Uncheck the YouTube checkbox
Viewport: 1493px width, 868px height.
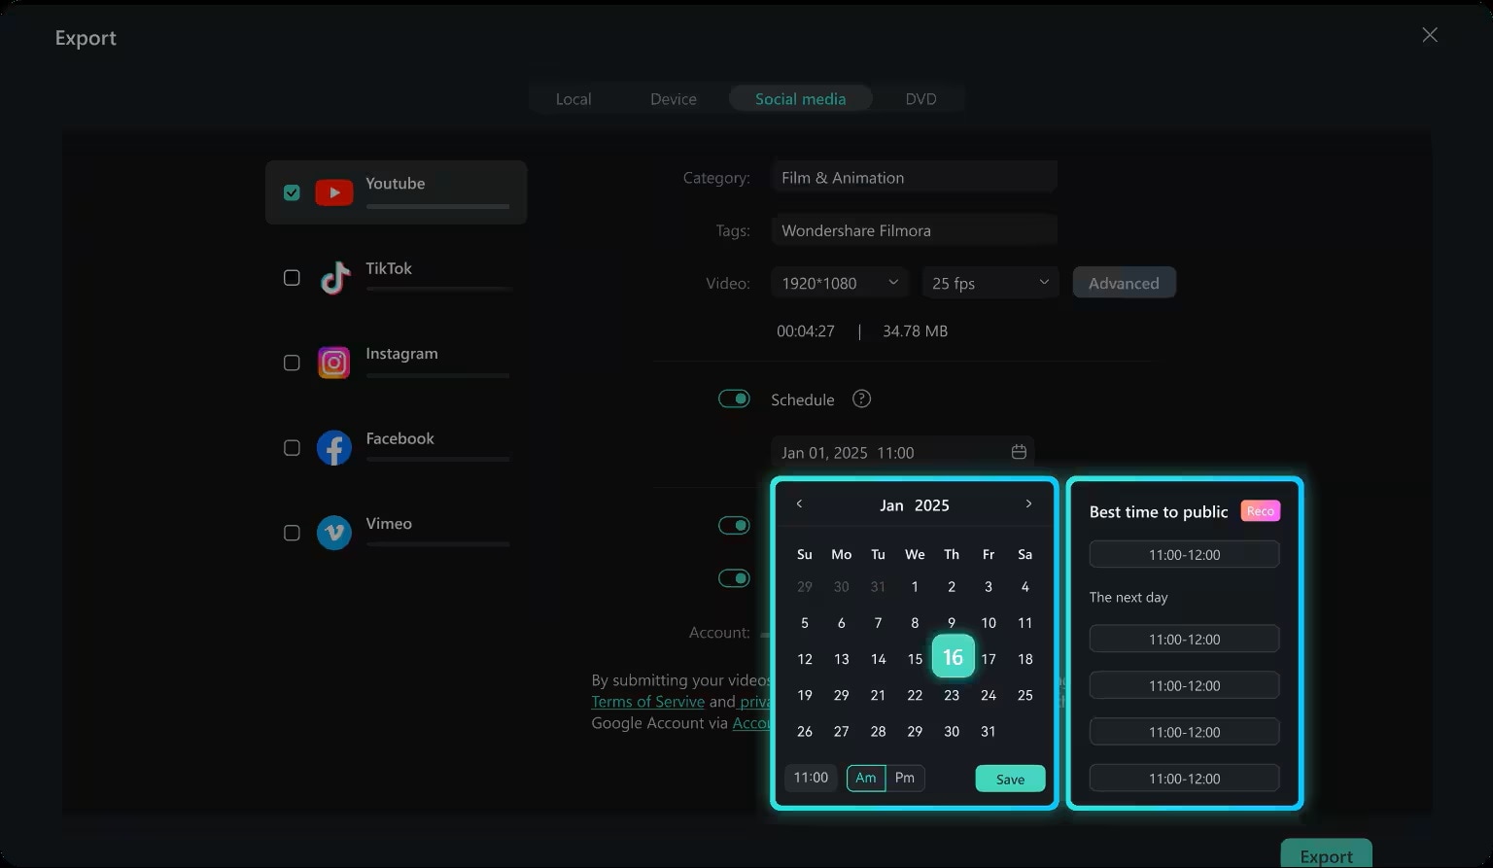coord(292,191)
